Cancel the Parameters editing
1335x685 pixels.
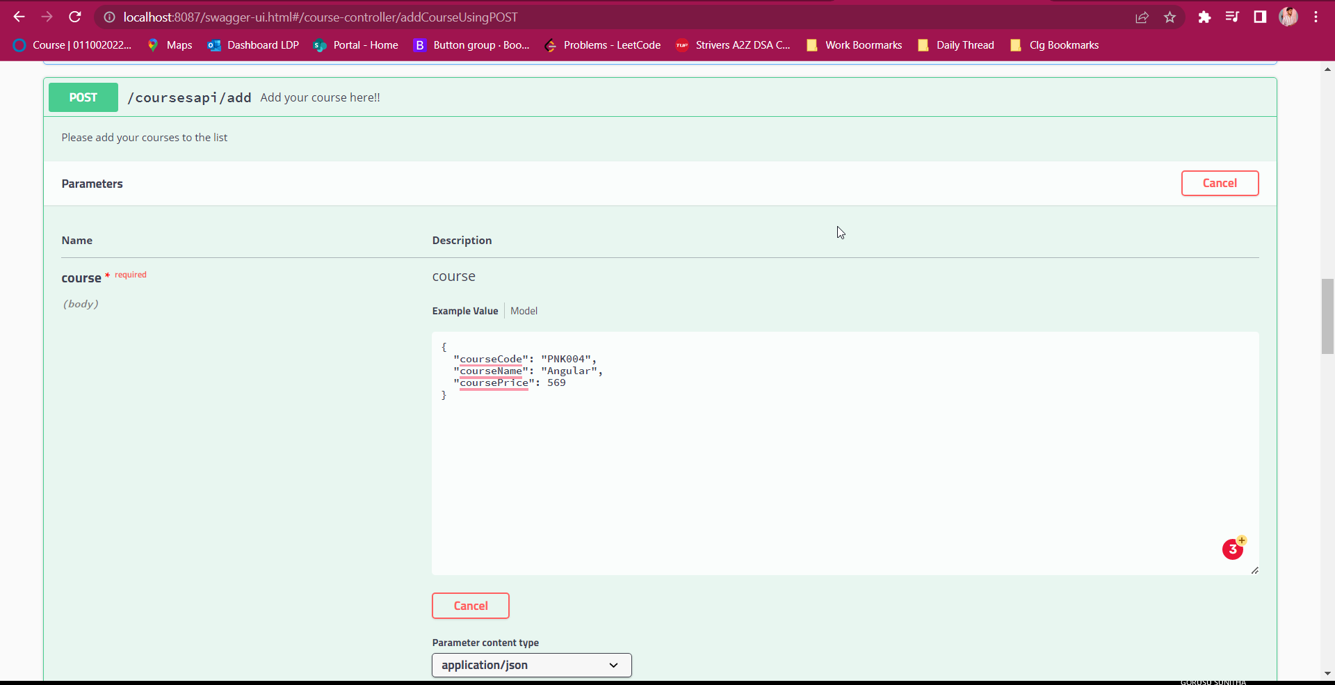(1220, 183)
